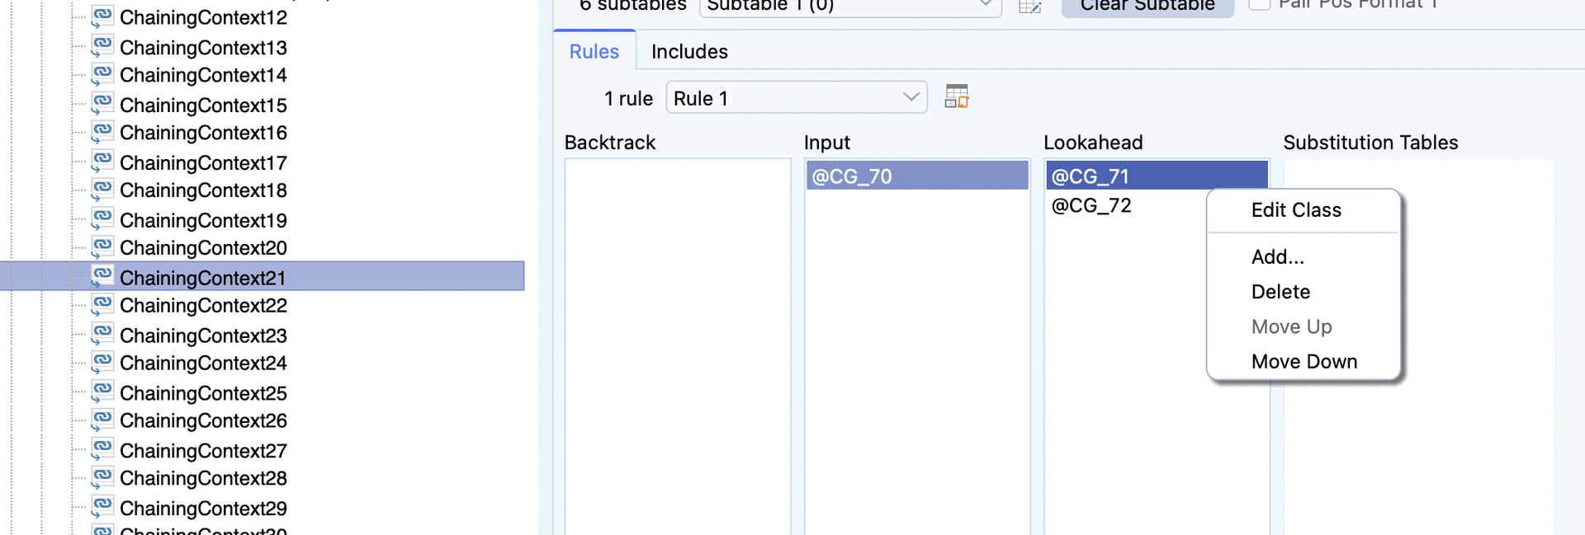Select @CG_70 in the Input list
This screenshot has height=535, width=1585.
[x=917, y=176]
